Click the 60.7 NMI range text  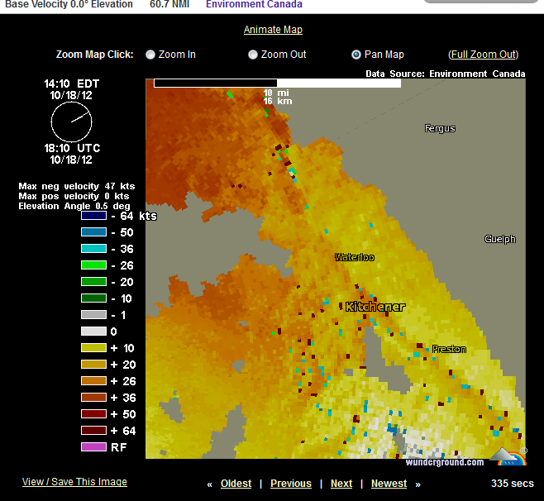[x=169, y=4]
